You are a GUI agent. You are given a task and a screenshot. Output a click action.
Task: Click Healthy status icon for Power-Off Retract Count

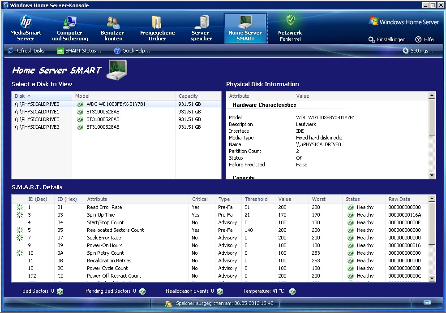pyautogui.click(x=351, y=276)
